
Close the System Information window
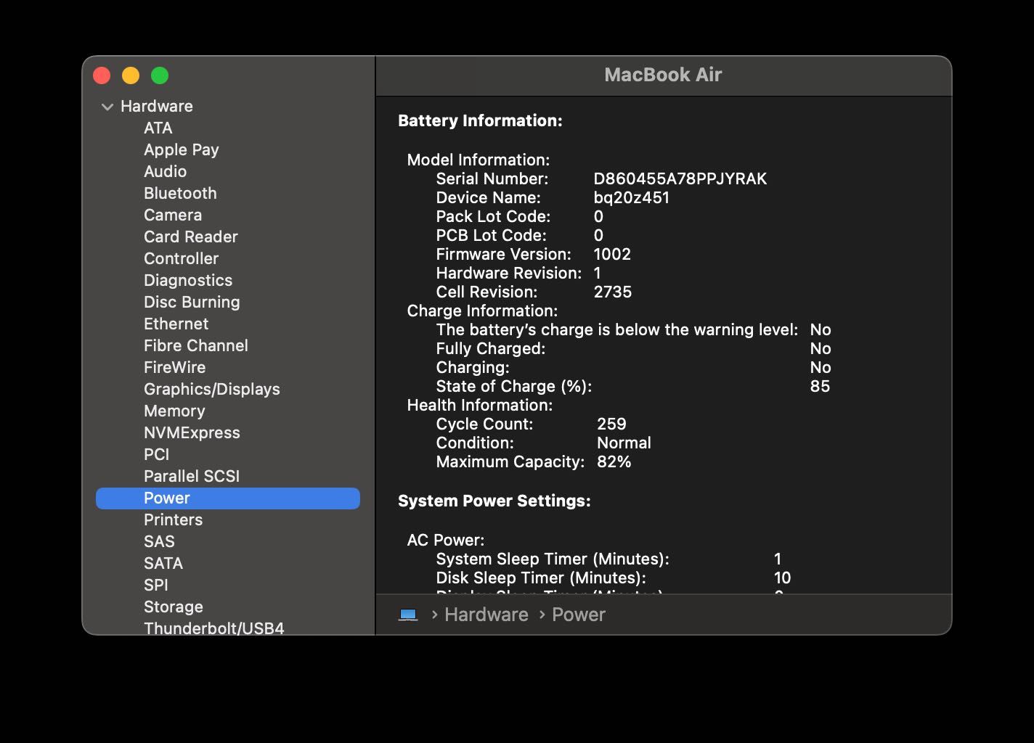point(102,75)
